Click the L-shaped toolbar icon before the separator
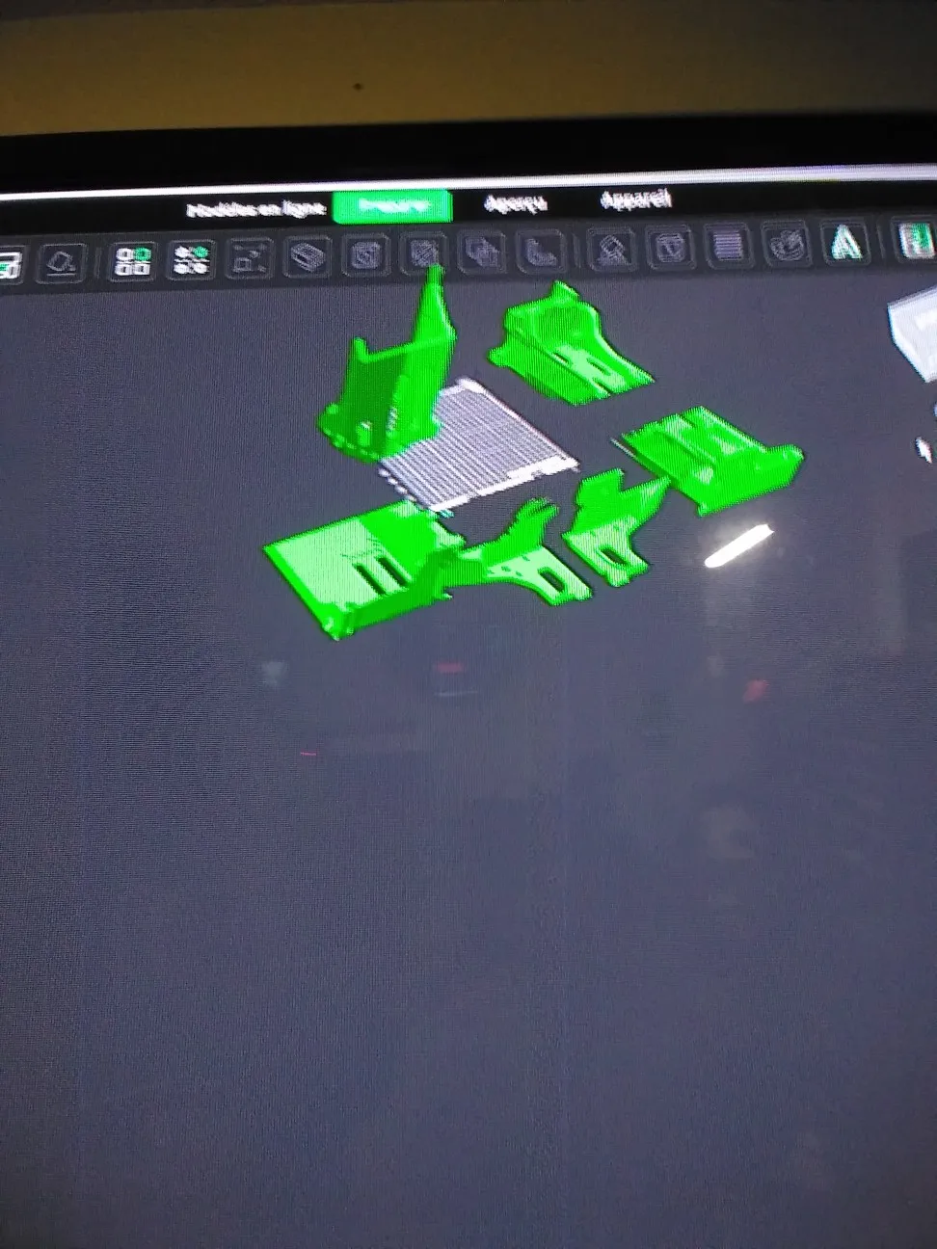Viewport: 937px width, 1249px height. point(541,252)
